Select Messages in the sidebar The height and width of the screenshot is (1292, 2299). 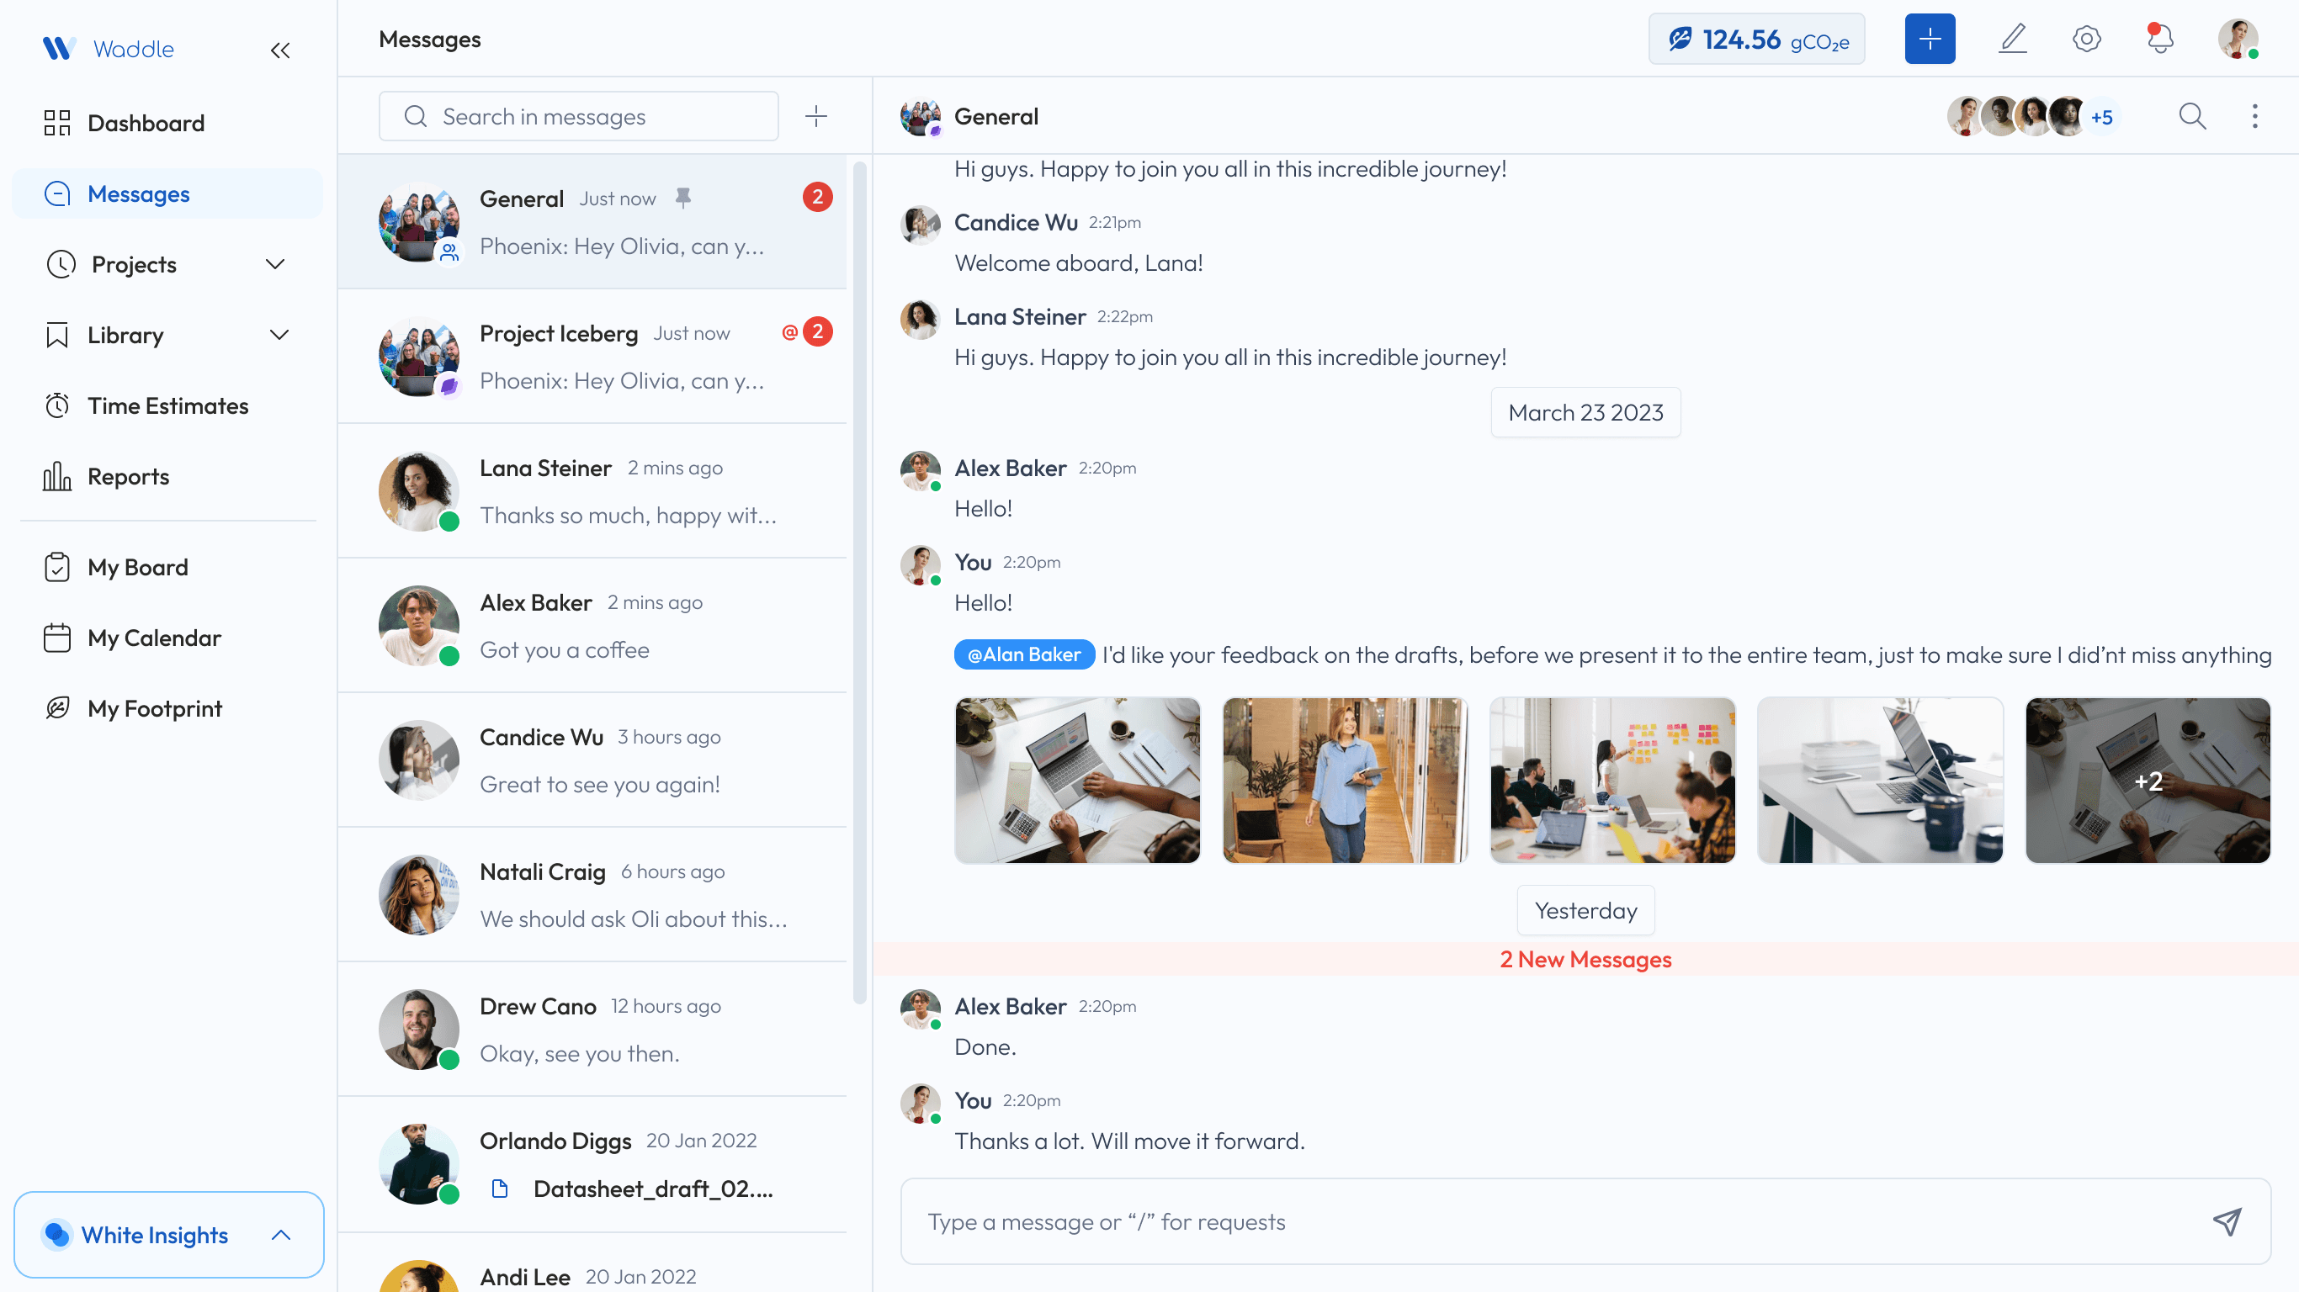pyautogui.click(x=167, y=193)
